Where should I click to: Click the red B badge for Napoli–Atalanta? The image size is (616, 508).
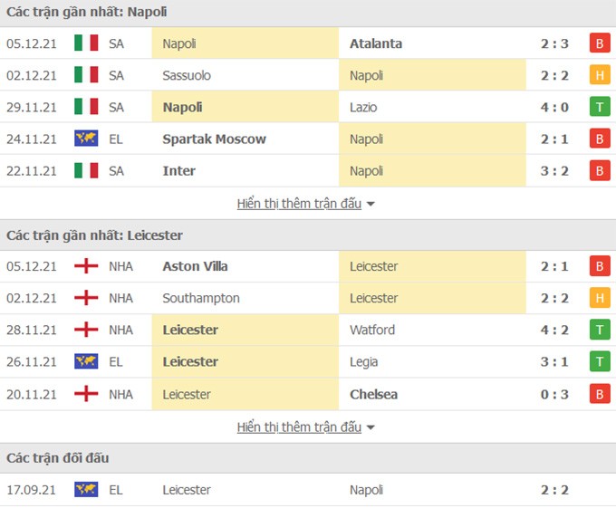click(x=600, y=43)
